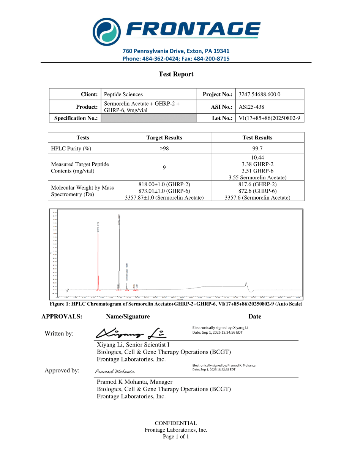Click the CONFIDENTIAL footer text
This screenshot has width=352, height=456.
[175, 423]
